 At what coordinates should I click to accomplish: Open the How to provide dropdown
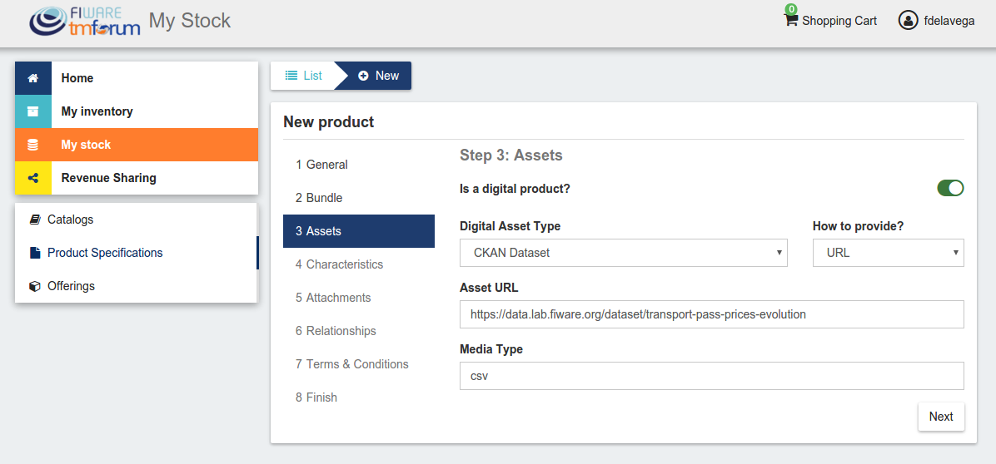[888, 253]
